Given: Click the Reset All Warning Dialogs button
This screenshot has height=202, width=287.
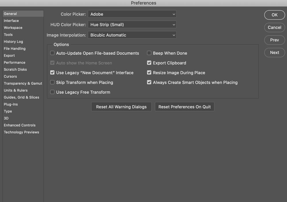Looking at the screenshot, I should 121,107.
